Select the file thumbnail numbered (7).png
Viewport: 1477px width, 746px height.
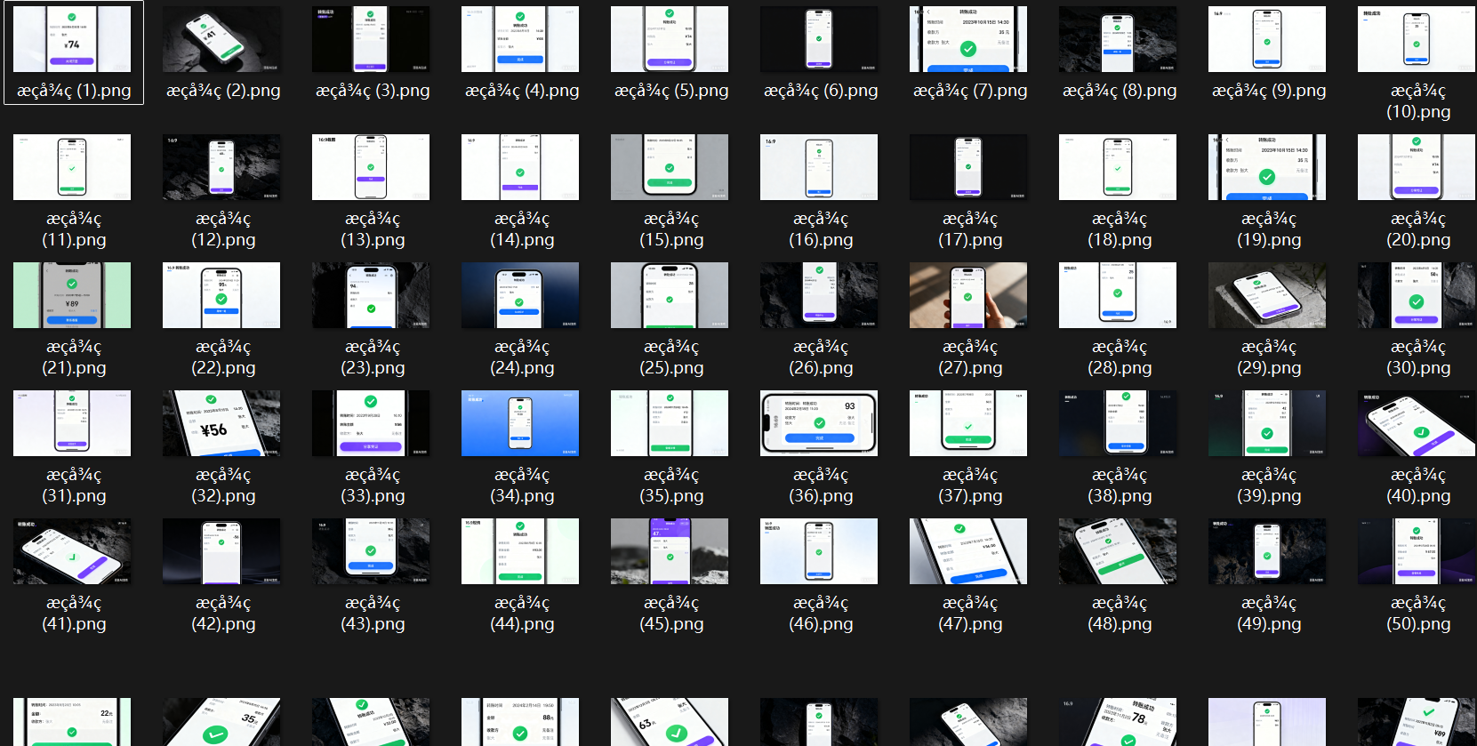pos(968,39)
